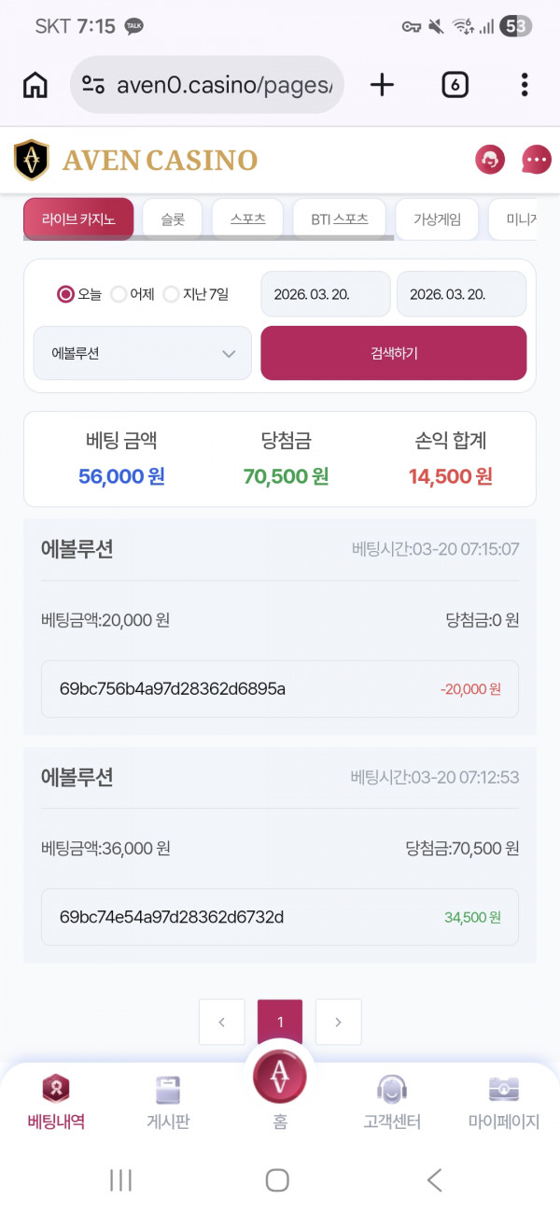Tap the next page arrow
This screenshot has width=560, height=1214.
coord(338,1022)
